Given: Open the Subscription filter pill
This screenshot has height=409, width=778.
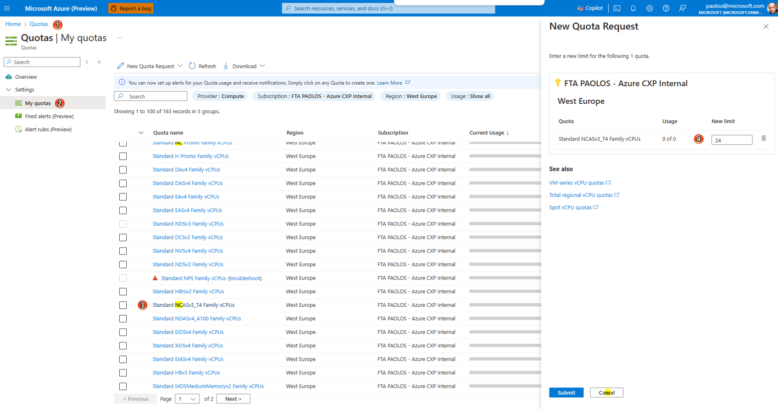Looking at the screenshot, I should point(315,96).
